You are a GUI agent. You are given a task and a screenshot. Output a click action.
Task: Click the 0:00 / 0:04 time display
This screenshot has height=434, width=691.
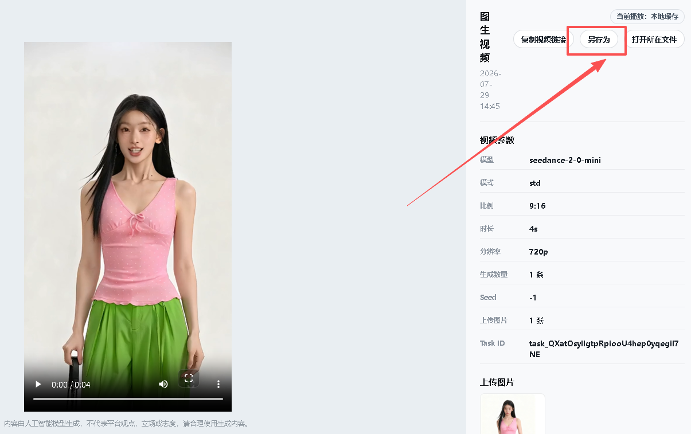(71, 385)
